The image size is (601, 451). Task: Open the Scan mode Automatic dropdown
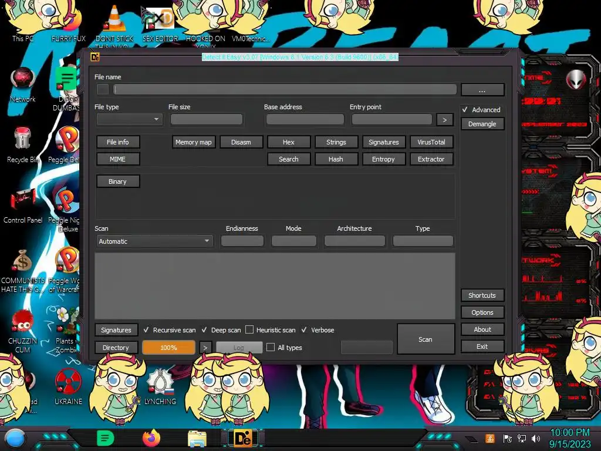(154, 241)
